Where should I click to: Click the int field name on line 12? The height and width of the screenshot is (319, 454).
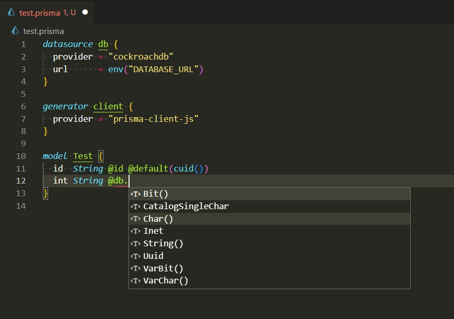pyautogui.click(x=60, y=180)
